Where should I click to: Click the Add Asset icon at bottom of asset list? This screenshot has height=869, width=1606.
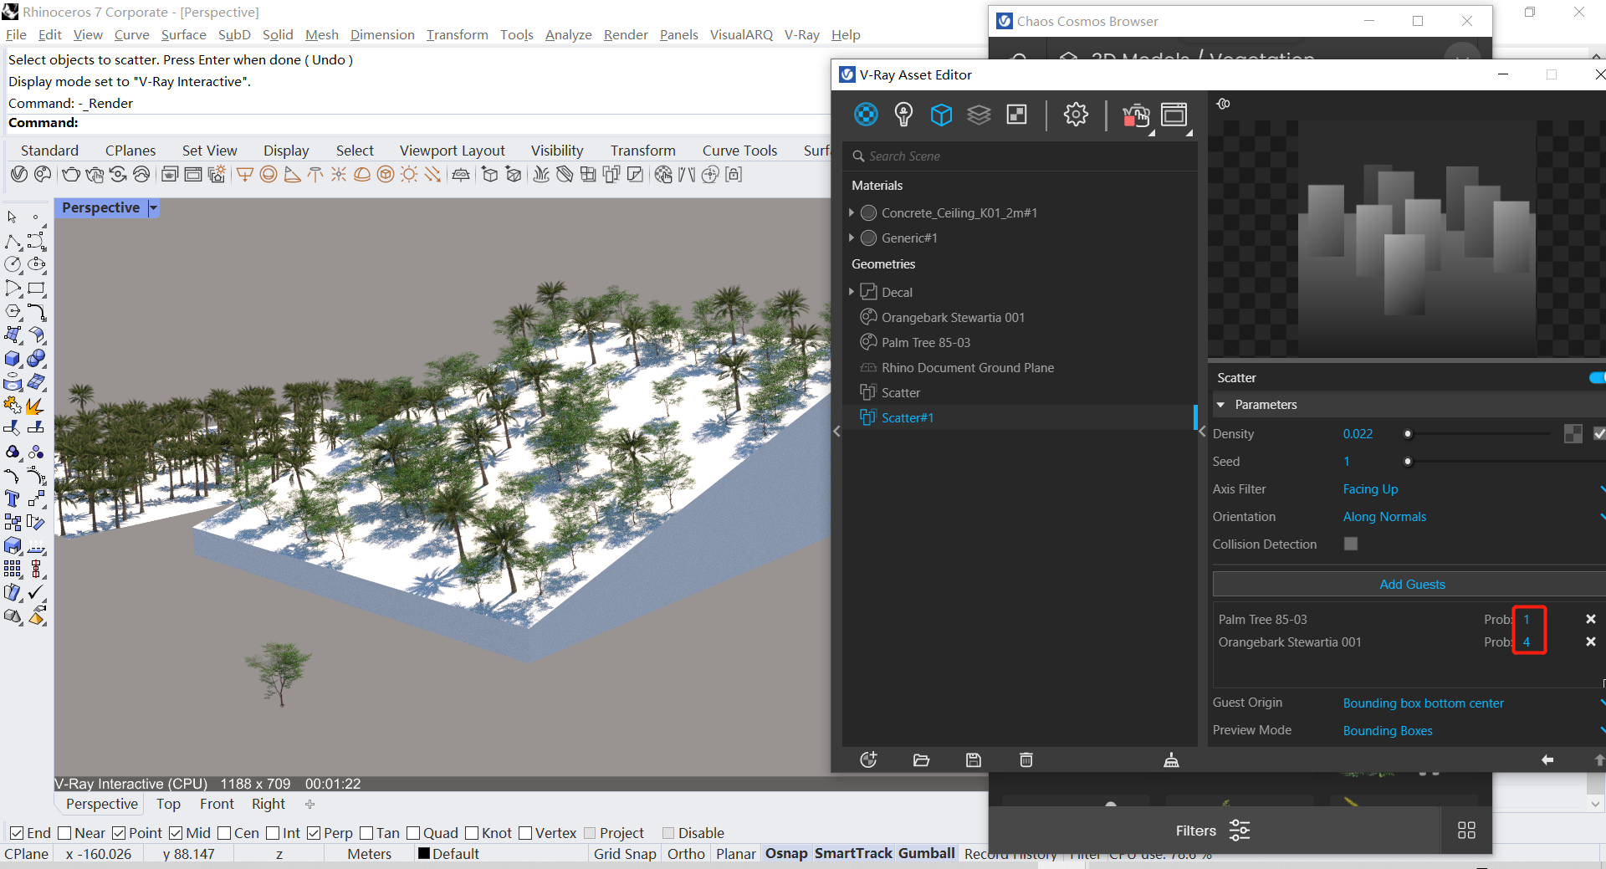[868, 759]
